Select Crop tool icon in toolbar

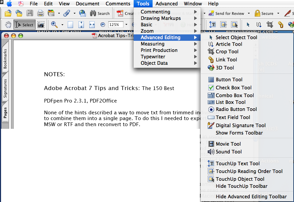tap(270, 25)
